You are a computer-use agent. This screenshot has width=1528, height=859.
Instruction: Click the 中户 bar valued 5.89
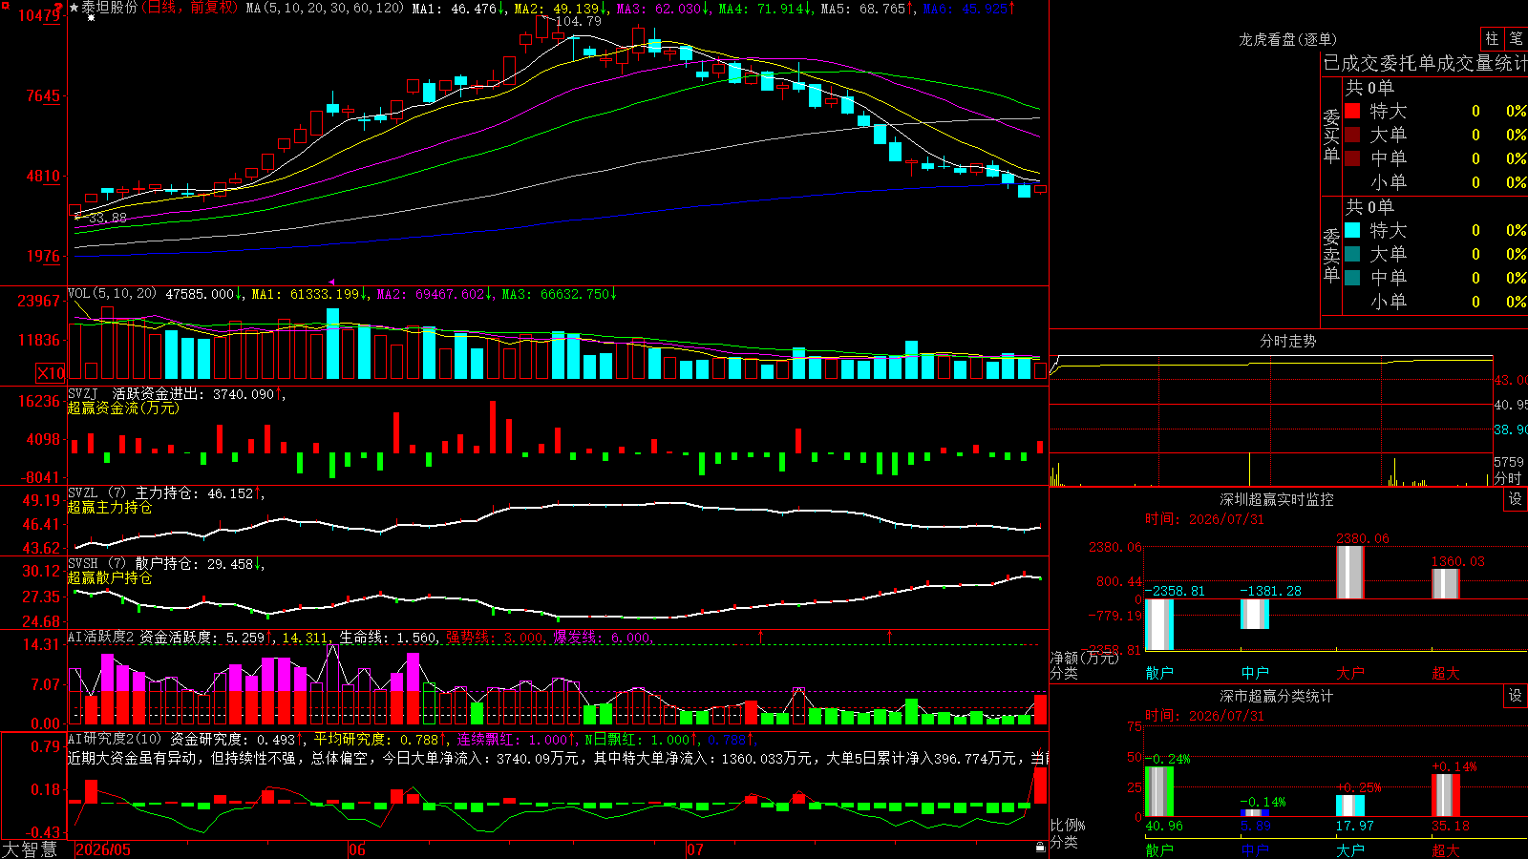1255,813
